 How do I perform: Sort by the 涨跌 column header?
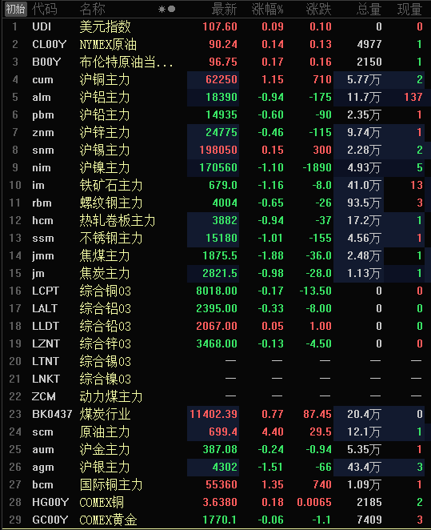[318, 9]
